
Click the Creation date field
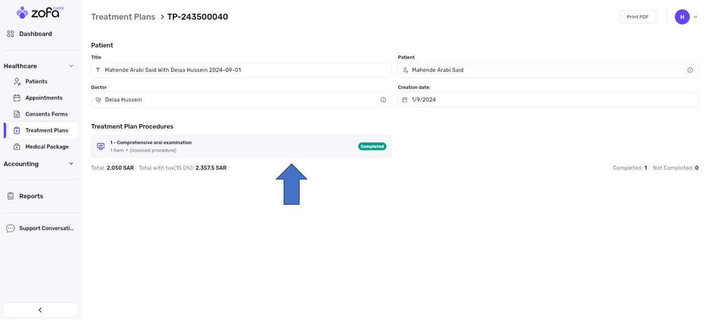coord(548,100)
